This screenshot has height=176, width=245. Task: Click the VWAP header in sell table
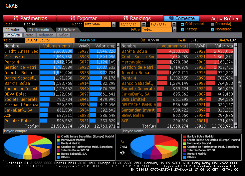point(198,46)
